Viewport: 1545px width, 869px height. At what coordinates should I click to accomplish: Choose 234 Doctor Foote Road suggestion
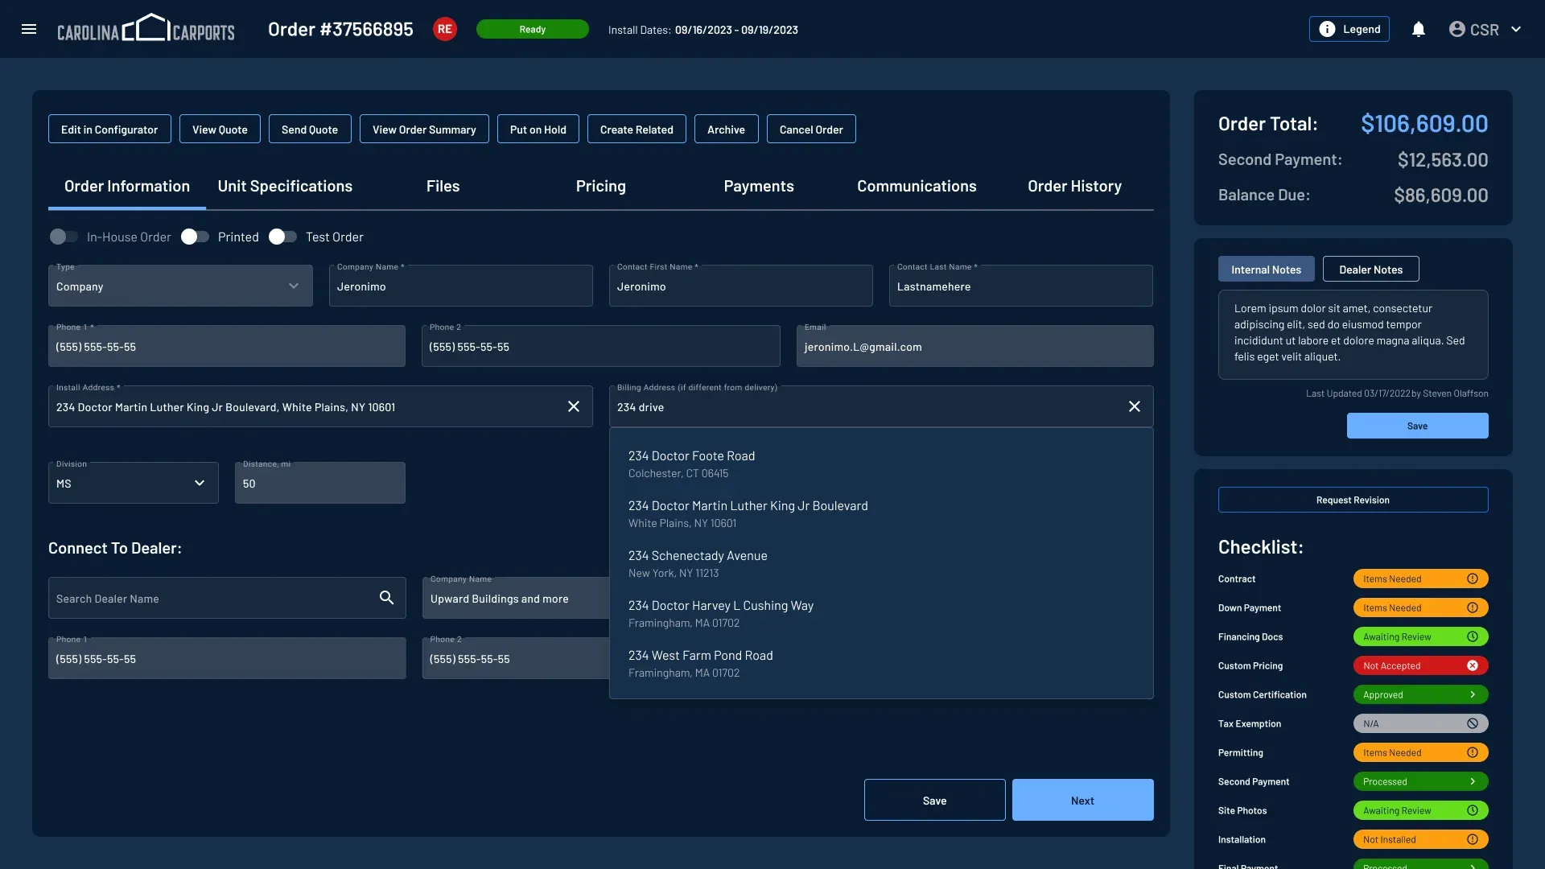pyautogui.click(x=881, y=463)
